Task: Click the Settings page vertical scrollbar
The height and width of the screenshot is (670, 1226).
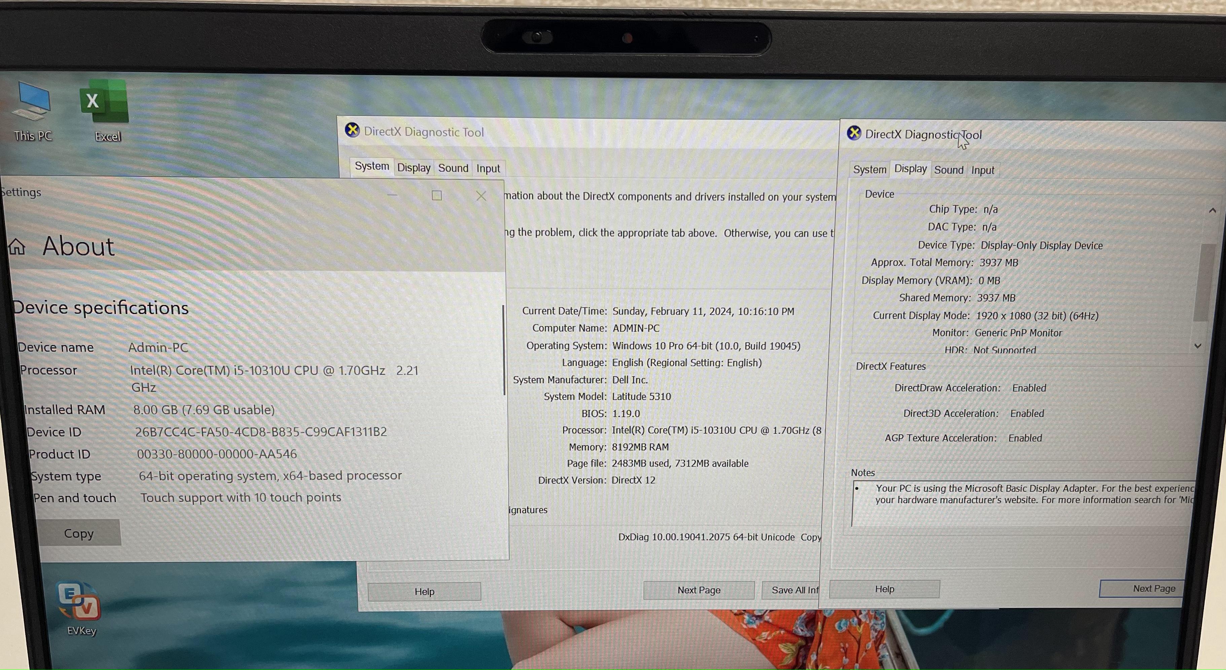Action: pos(504,350)
